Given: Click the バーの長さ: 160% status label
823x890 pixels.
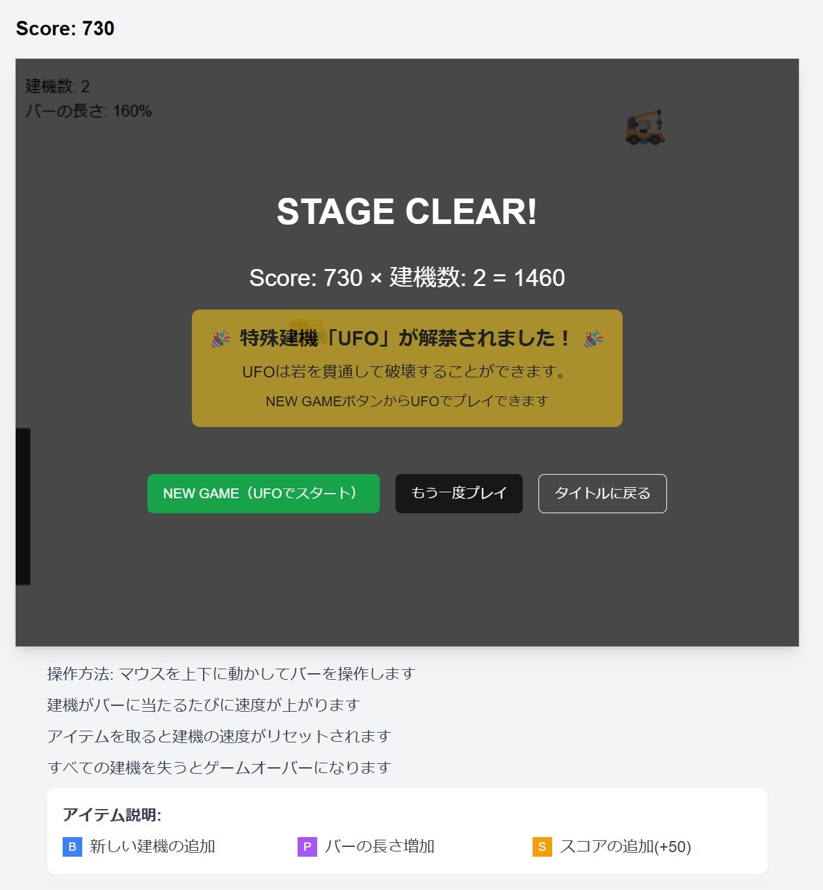Looking at the screenshot, I should (x=89, y=111).
